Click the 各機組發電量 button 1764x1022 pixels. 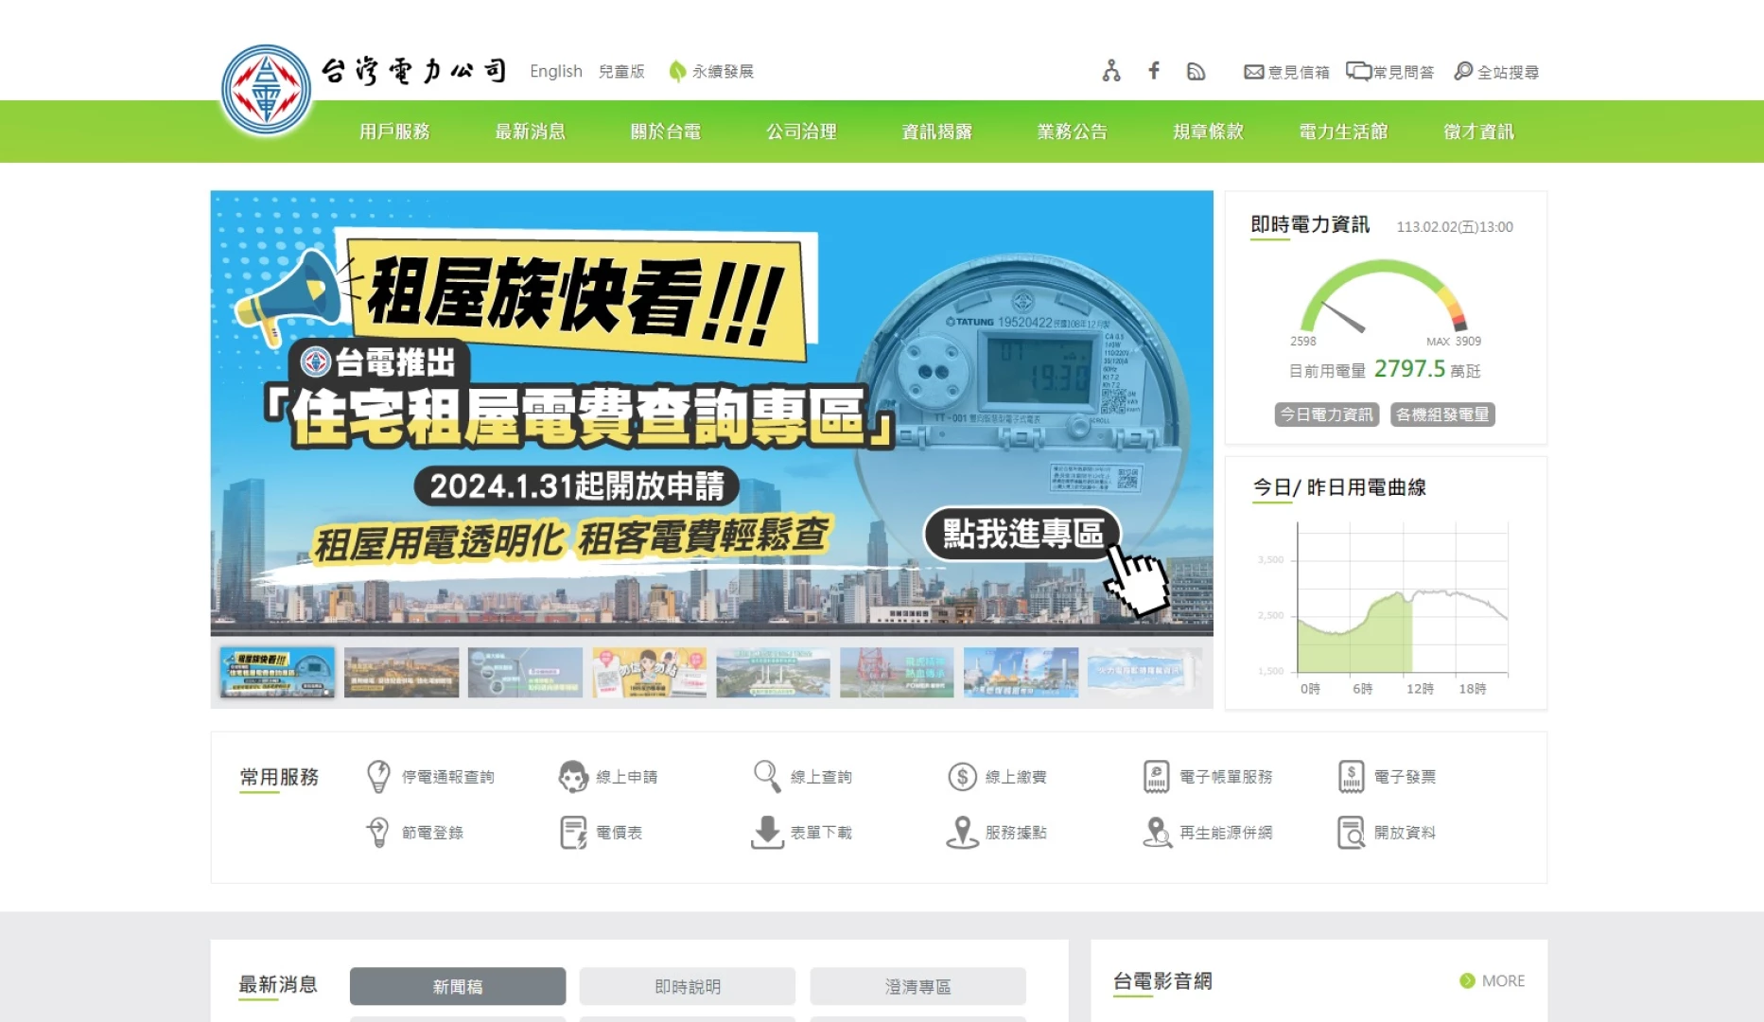pos(1442,414)
